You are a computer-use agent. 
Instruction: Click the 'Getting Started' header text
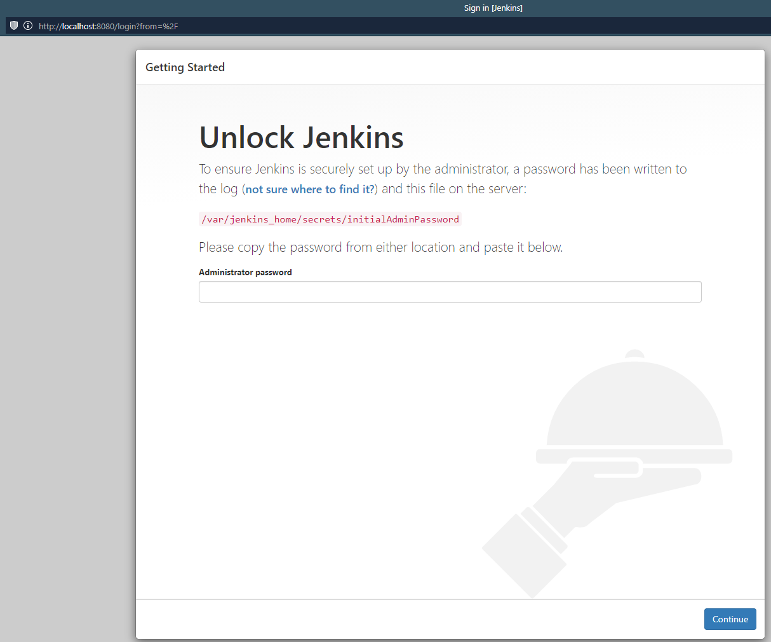[185, 67]
